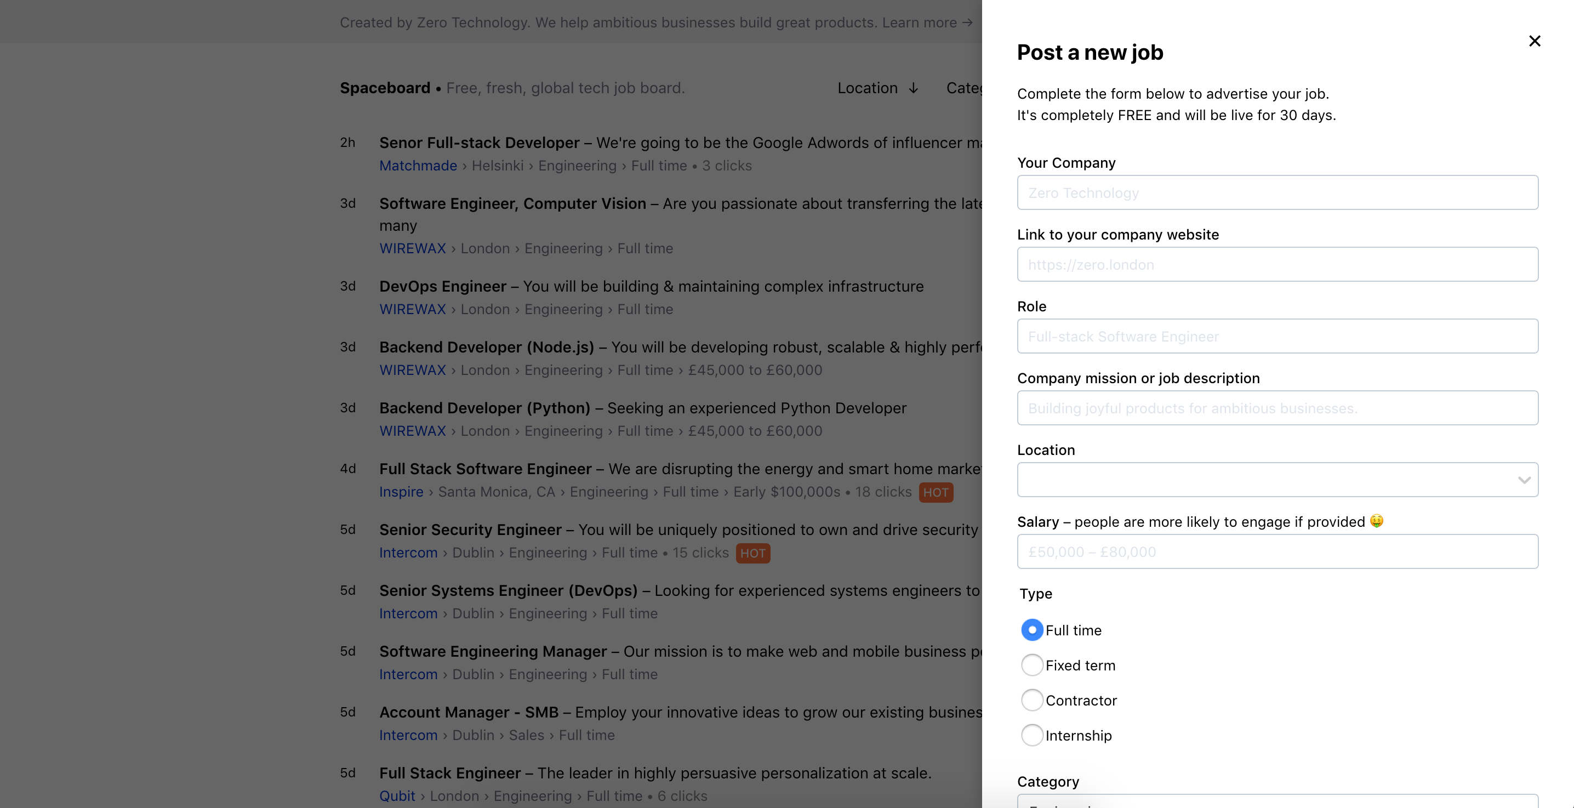Click the Salary input field

1277,552
